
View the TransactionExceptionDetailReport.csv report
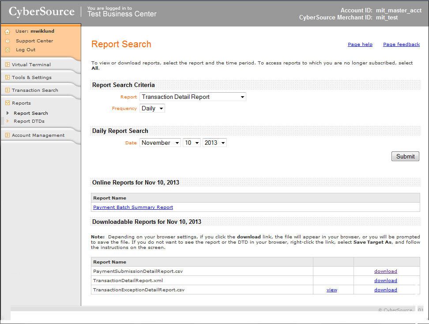click(x=331, y=290)
